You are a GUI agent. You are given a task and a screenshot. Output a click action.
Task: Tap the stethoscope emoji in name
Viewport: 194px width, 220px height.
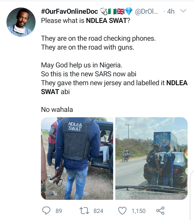click(103, 12)
